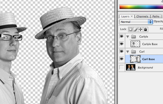Pick a color from spectrum ramp
Viewport: 163px width, 104px height.
click(141, 7)
